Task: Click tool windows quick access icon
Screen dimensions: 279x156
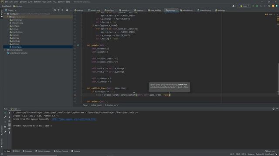Action: coord(2,154)
